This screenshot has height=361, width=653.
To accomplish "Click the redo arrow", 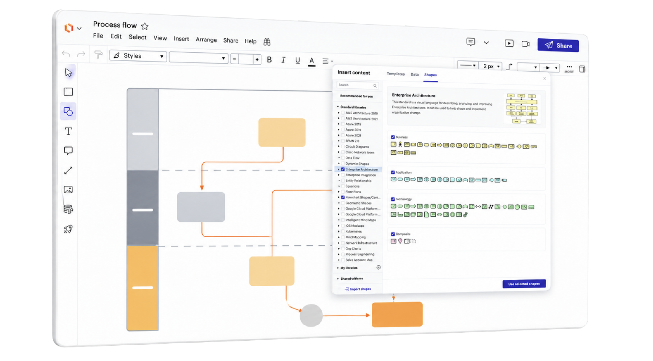I will 81,54.
